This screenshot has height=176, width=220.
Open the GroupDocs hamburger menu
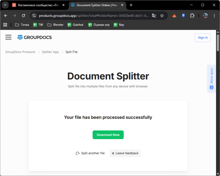coord(8,37)
